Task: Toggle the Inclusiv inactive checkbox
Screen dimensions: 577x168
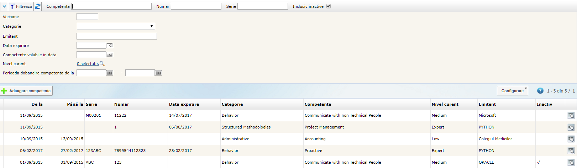Action: tap(329, 6)
